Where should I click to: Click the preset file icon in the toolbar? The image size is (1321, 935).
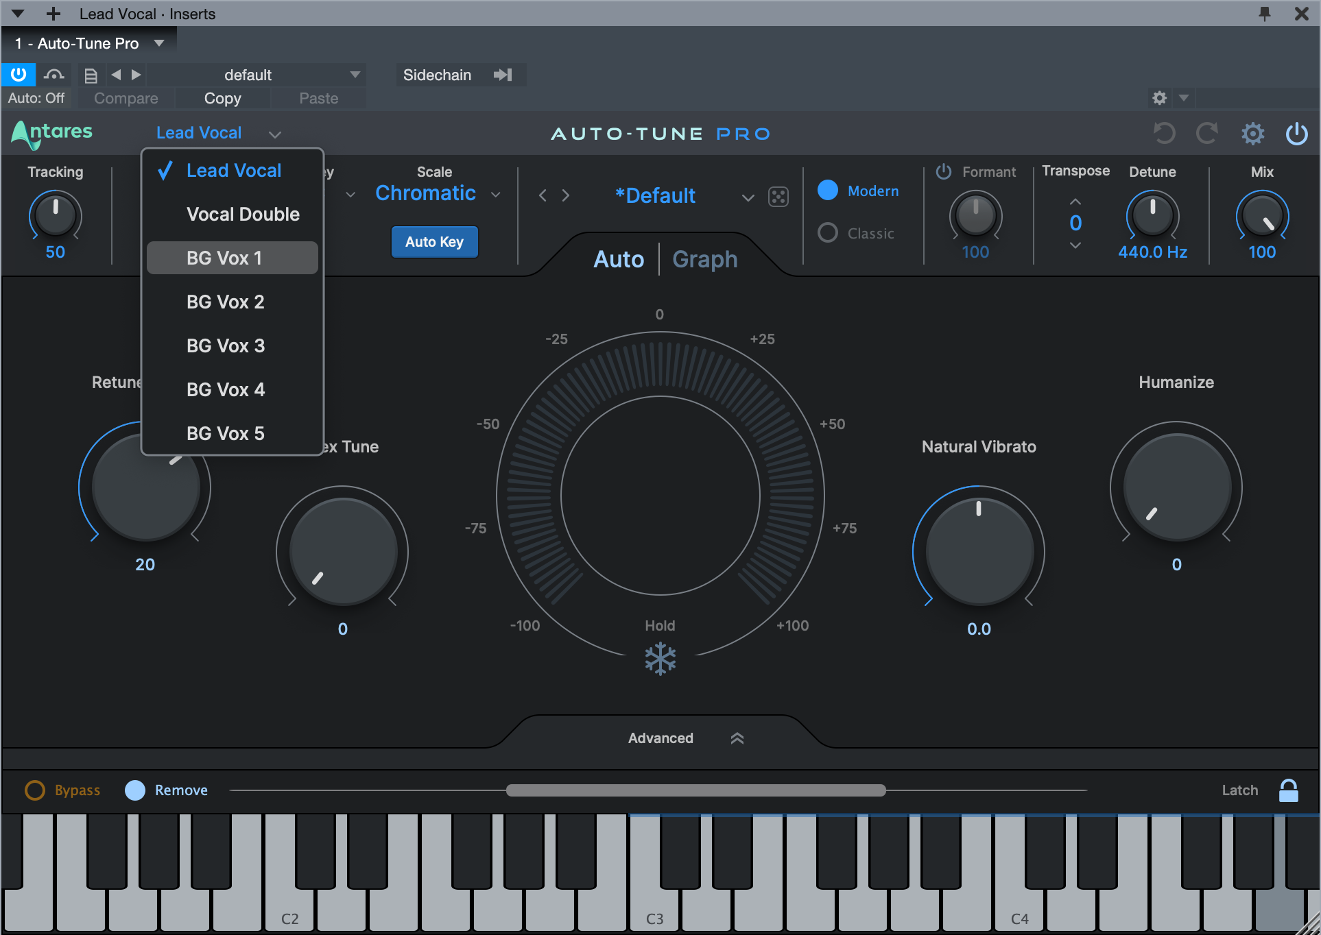tap(90, 75)
